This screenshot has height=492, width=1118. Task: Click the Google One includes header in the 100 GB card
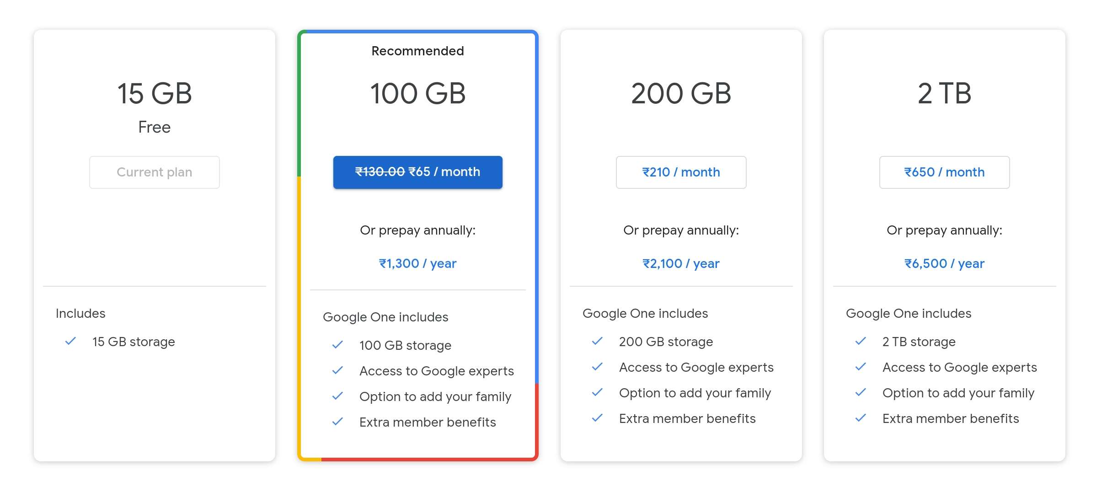[x=386, y=316]
